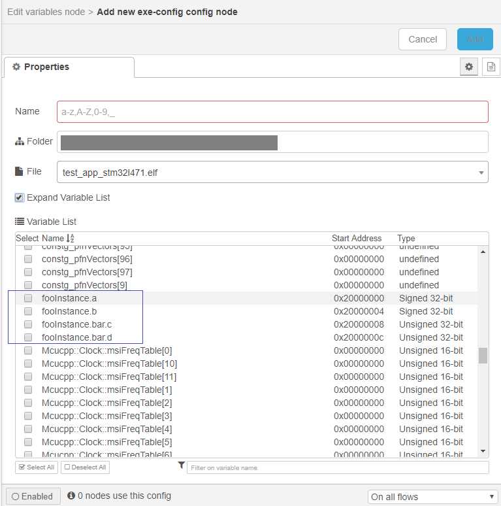
Task: Select the fooInstance.bar.c checkbox
Action: pyautogui.click(x=28, y=324)
